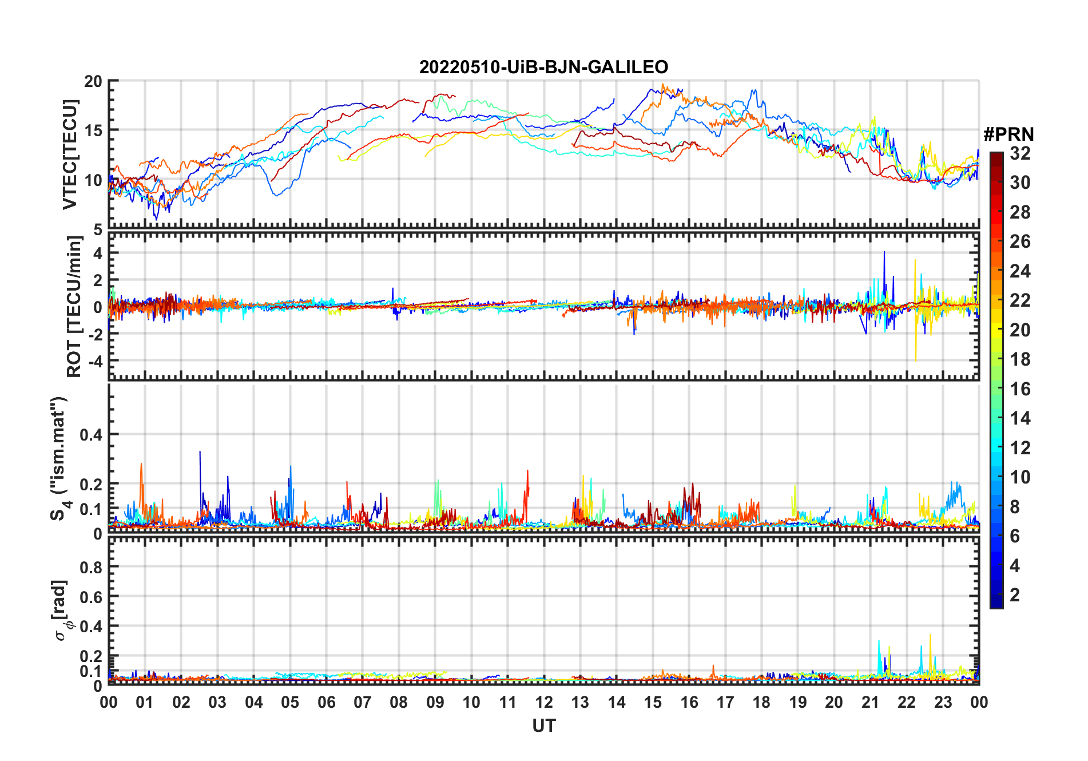This screenshot has width=1088, height=761.
Task: Click the S4 ("ism.mat") y-axis label
Action: 59,458
